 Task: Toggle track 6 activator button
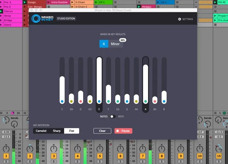tap(120, 156)
